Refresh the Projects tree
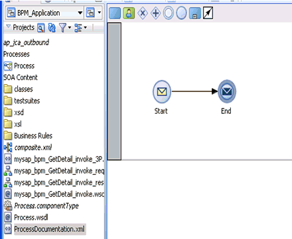This screenshot has height=239, width=292. [x=52, y=28]
